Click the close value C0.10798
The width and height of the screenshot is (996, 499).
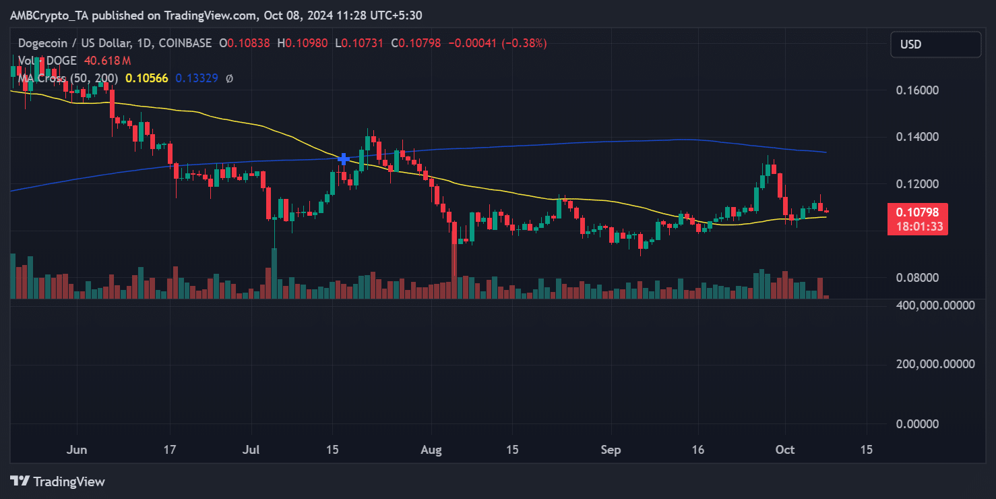point(415,43)
